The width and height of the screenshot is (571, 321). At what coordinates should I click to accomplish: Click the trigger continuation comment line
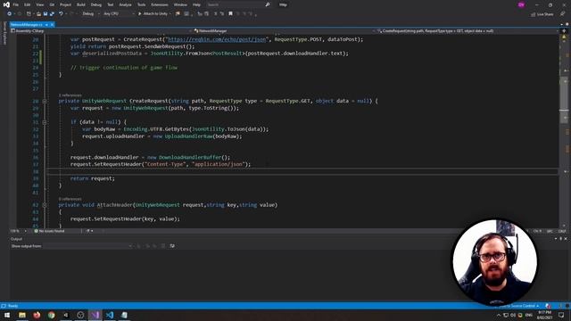click(x=124, y=68)
